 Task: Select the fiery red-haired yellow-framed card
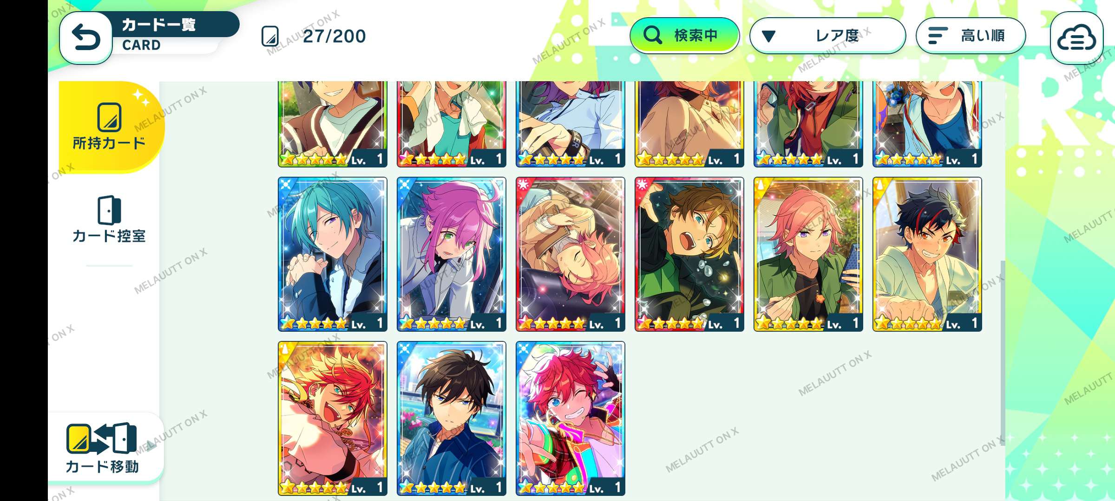click(x=333, y=418)
